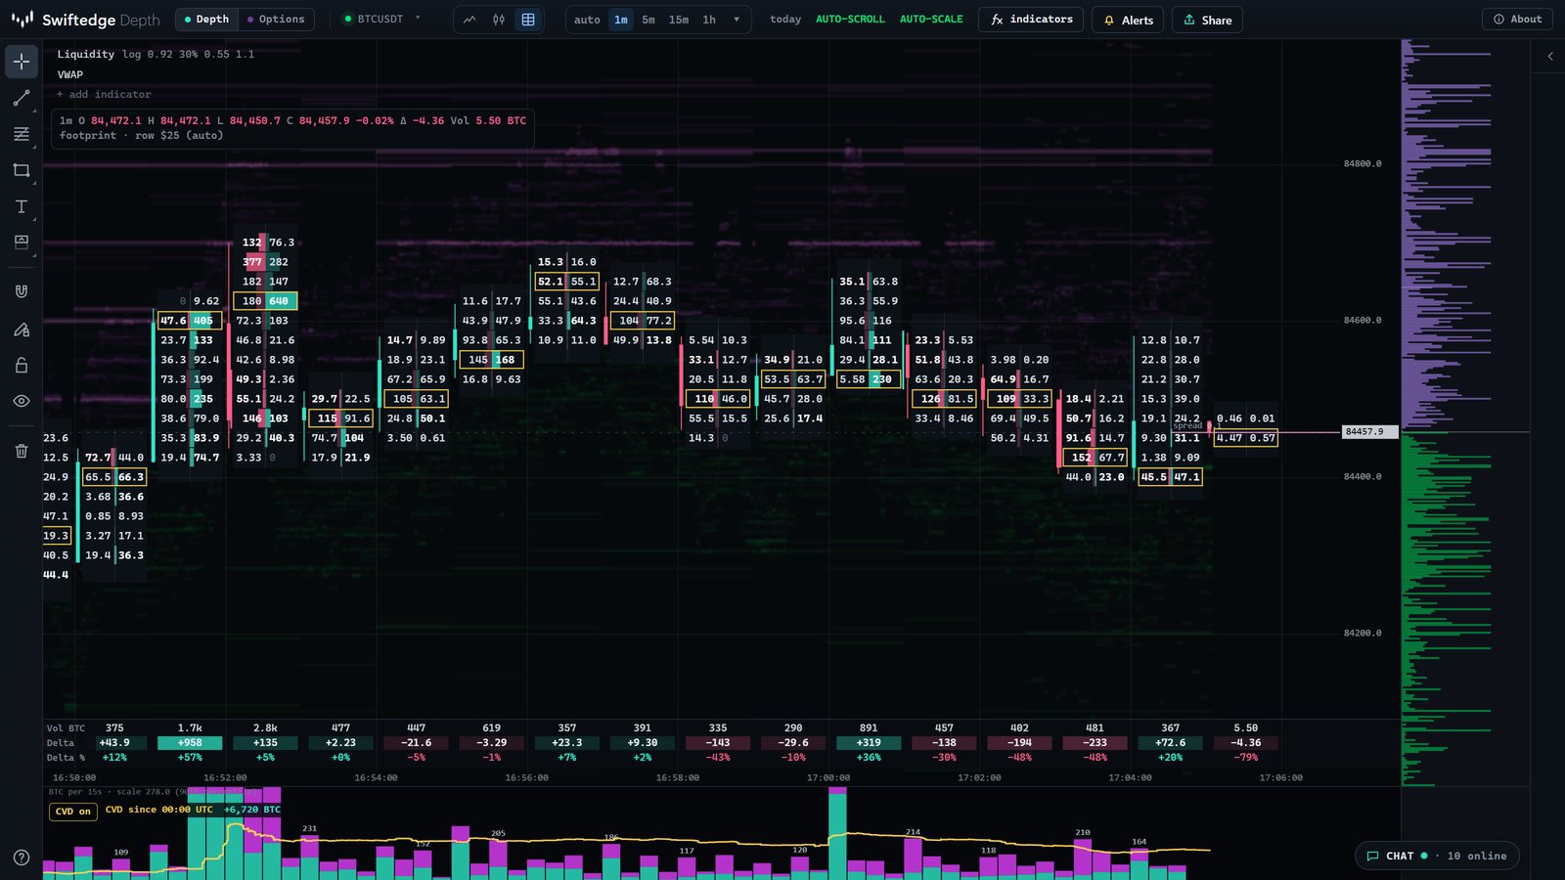Click the add indicator link

(x=104, y=95)
